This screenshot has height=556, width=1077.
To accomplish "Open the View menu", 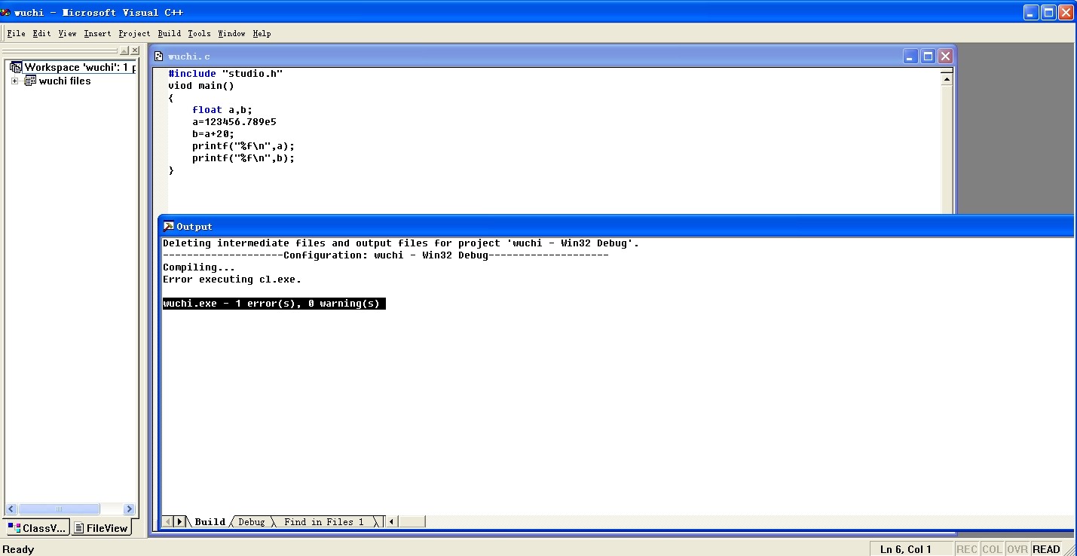I will [67, 33].
